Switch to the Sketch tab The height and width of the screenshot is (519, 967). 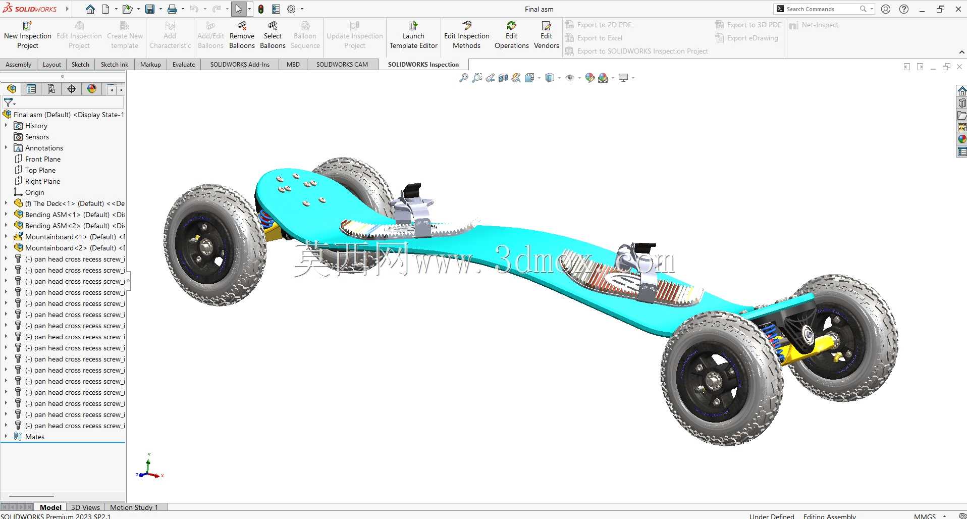(x=80, y=65)
